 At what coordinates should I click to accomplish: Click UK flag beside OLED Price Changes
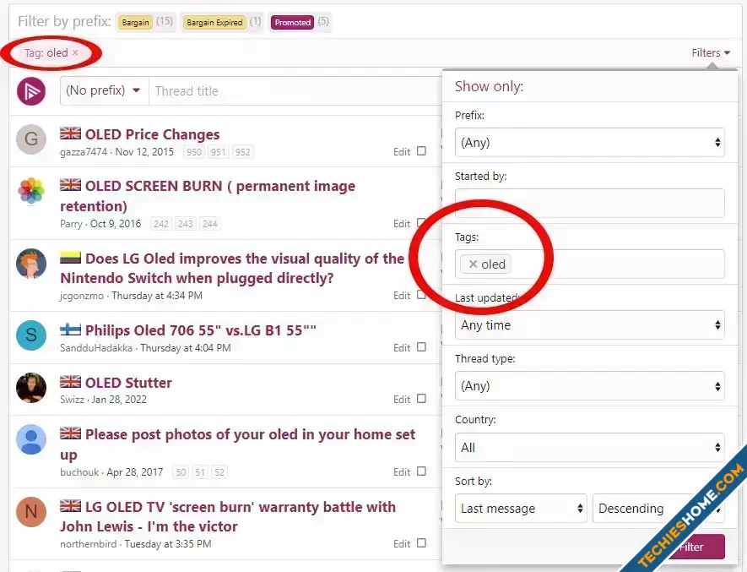coord(71,133)
